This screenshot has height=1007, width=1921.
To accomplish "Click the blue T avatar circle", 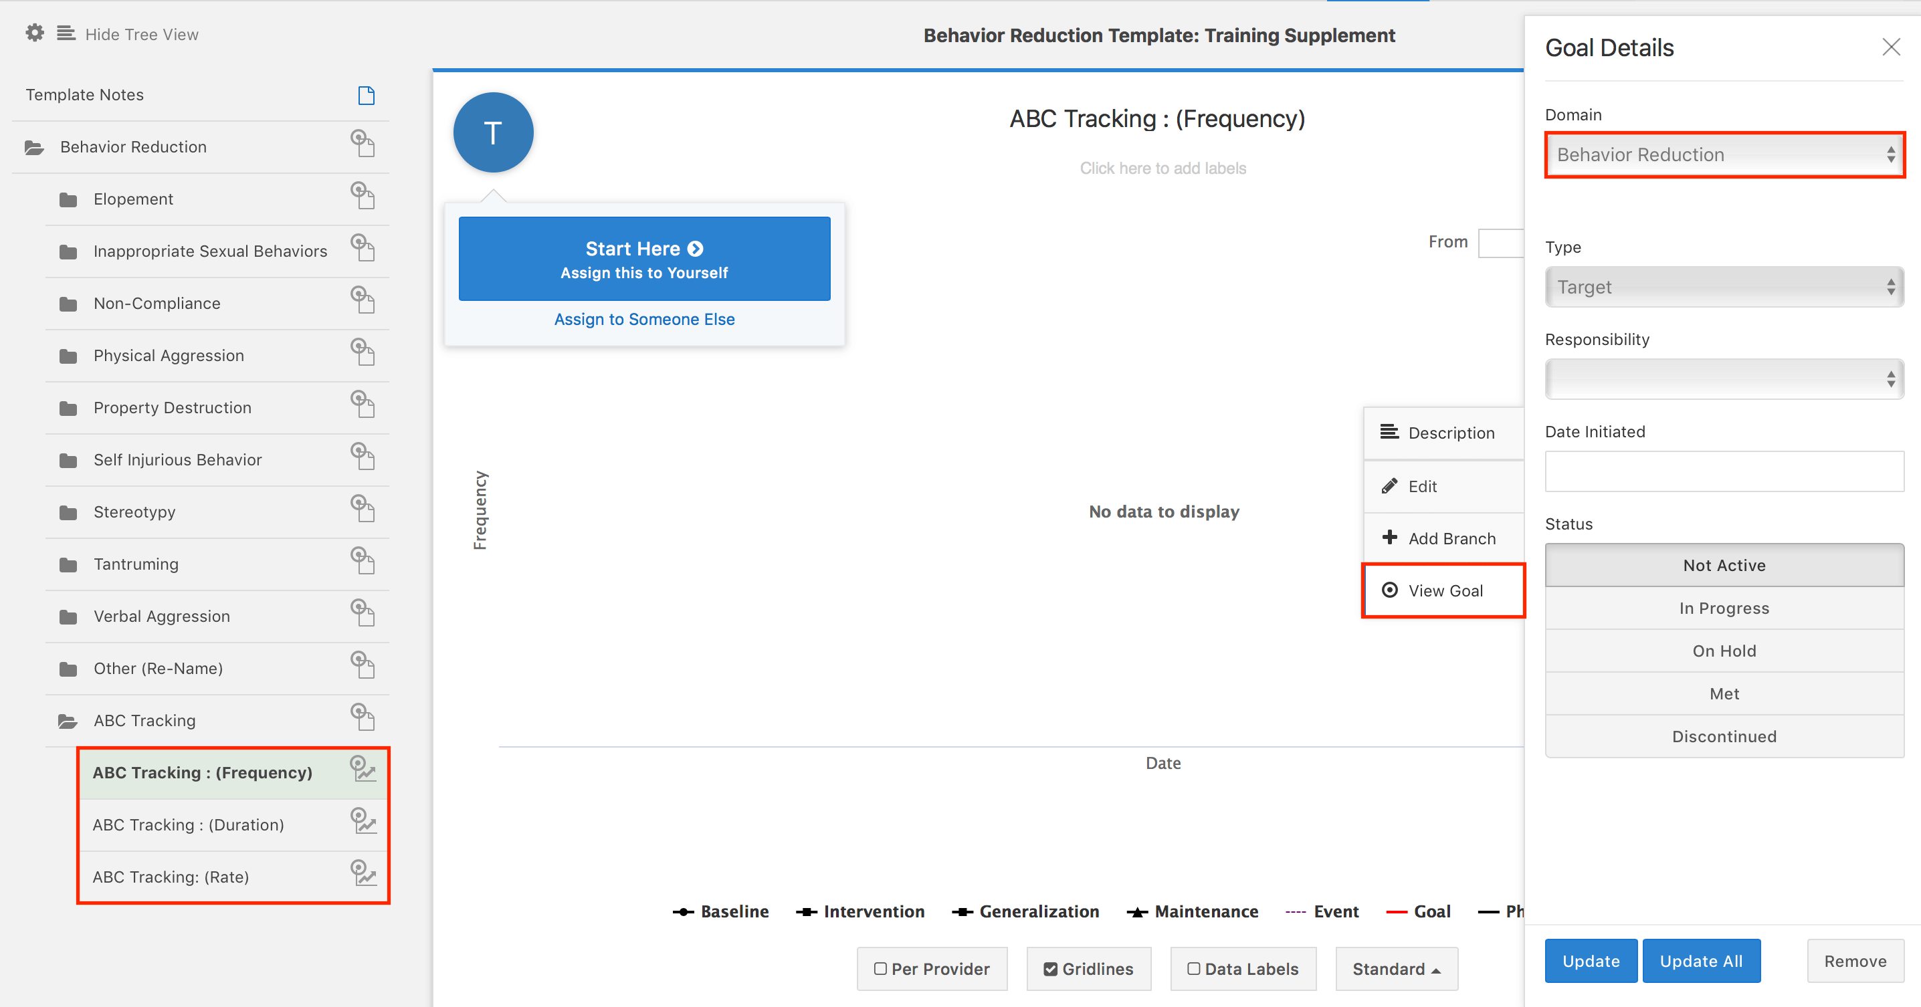I will [493, 132].
